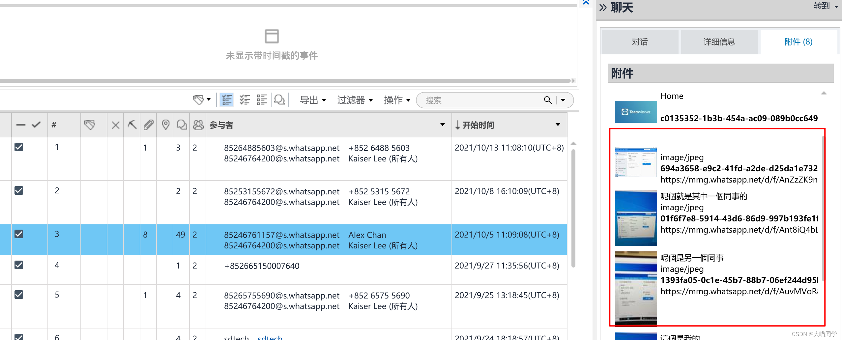Switch to the 附件 (8) tab
The height and width of the screenshot is (340, 842).
pyautogui.click(x=798, y=42)
